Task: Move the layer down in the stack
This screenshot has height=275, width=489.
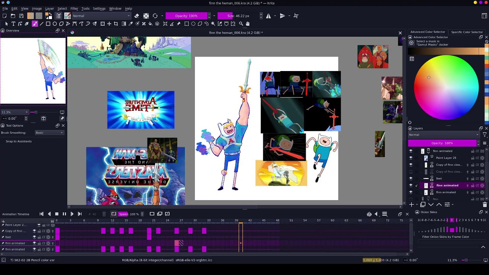Action: (431, 205)
